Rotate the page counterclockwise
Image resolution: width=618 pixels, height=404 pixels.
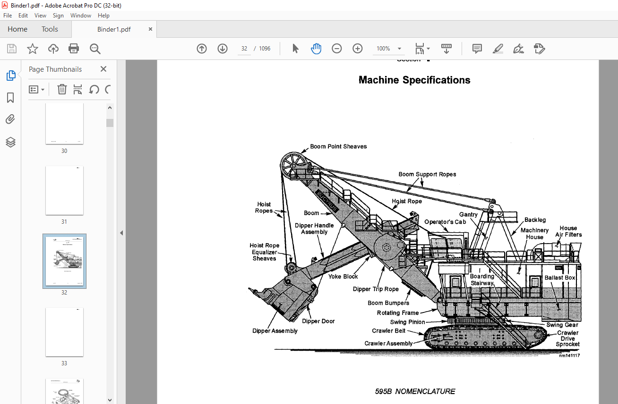tap(94, 89)
